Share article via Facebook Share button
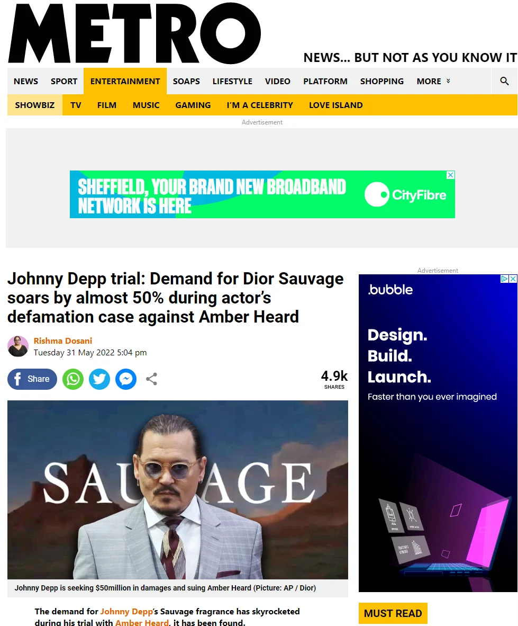 pyautogui.click(x=32, y=379)
